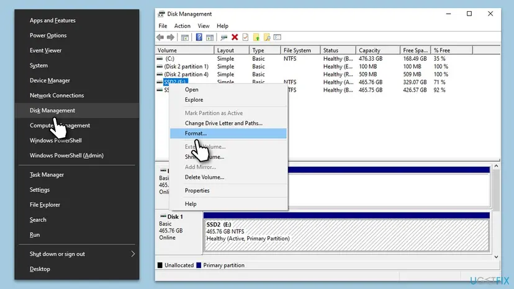Viewport: 514px width, 289px height.
Task: Click the drive icon beside (C:) volume
Action: 160,59
